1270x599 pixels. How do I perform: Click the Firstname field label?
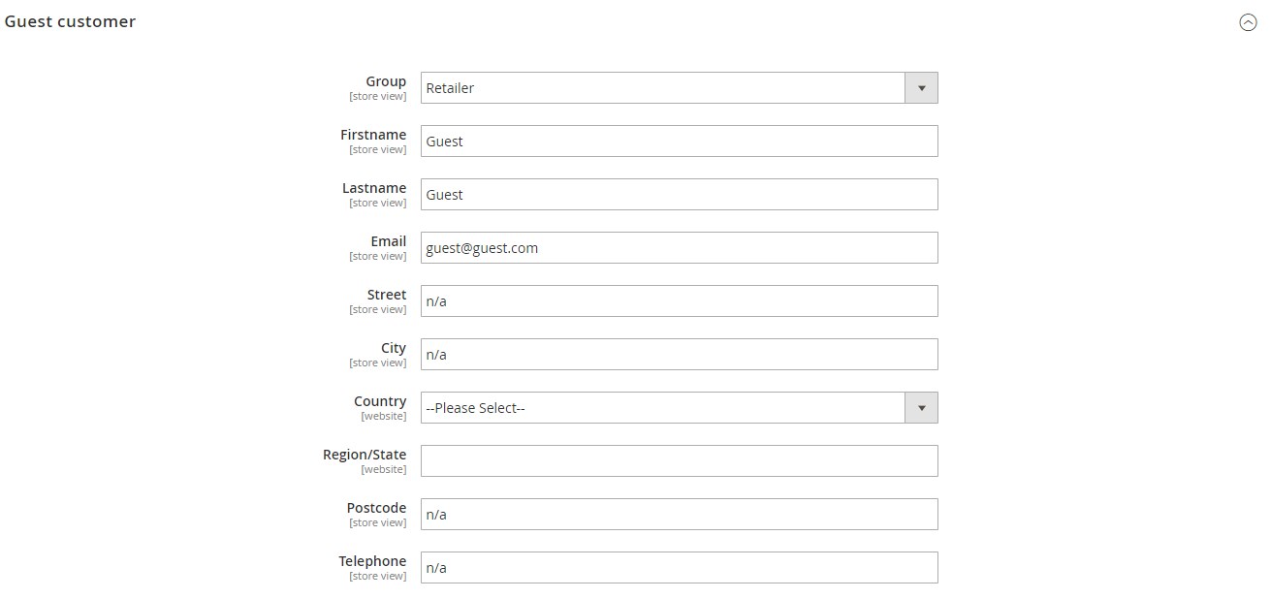point(373,135)
